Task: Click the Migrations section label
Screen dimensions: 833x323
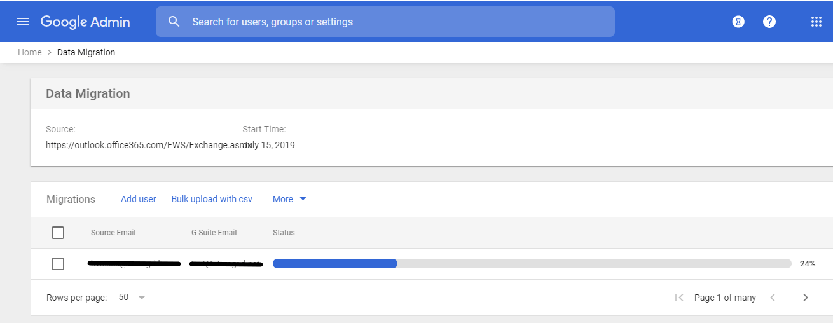Action: pos(71,199)
